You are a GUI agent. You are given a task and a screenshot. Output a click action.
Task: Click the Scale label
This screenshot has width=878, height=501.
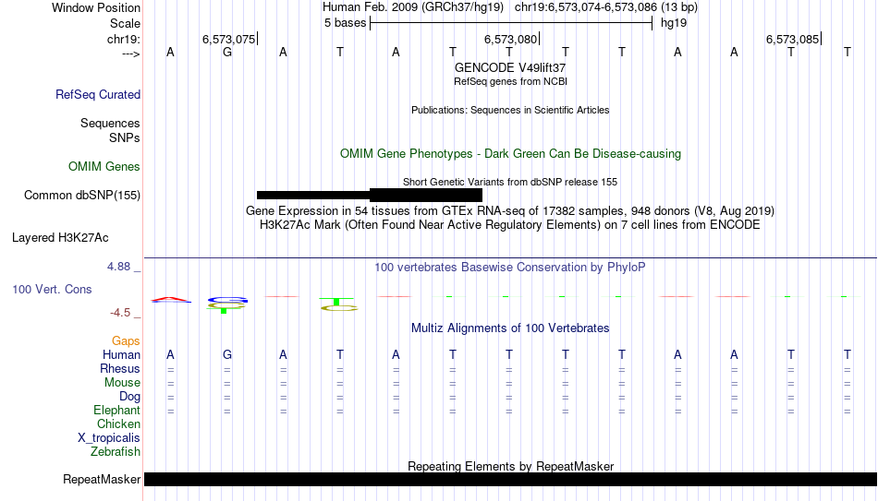click(125, 23)
